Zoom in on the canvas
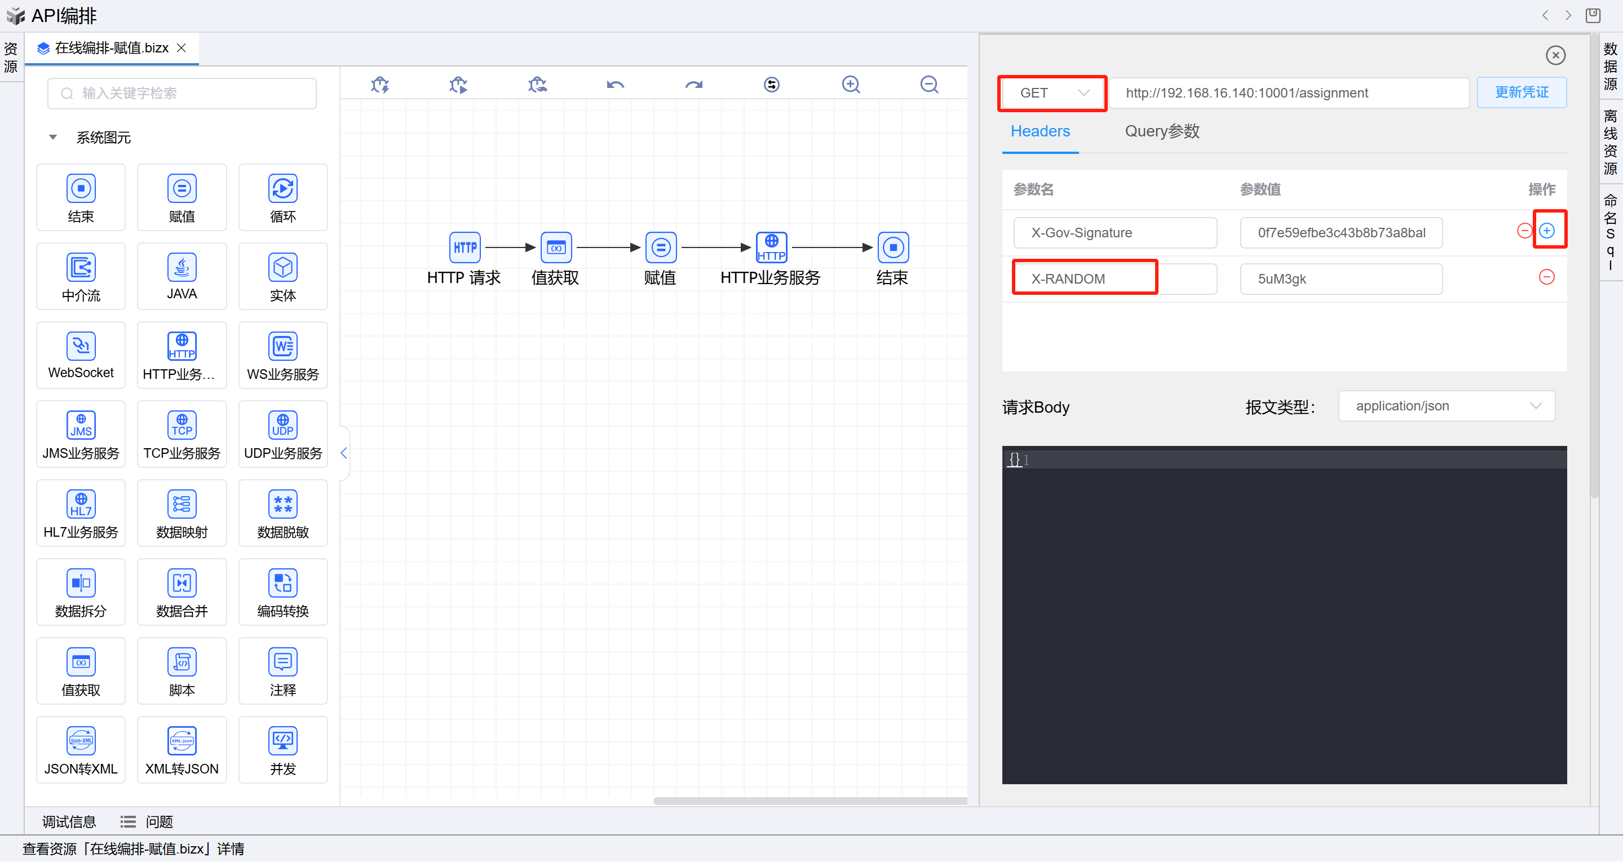Viewport: 1623px width, 862px height. 851,85
